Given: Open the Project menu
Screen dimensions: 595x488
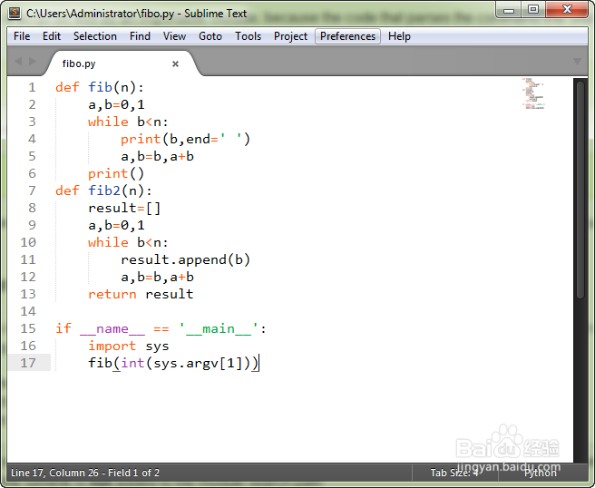Looking at the screenshot, I should 290,36.
